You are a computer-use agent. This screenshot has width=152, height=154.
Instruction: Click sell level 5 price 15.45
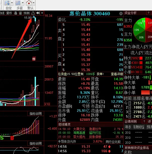pyautogui.click(x=86, y=25)
